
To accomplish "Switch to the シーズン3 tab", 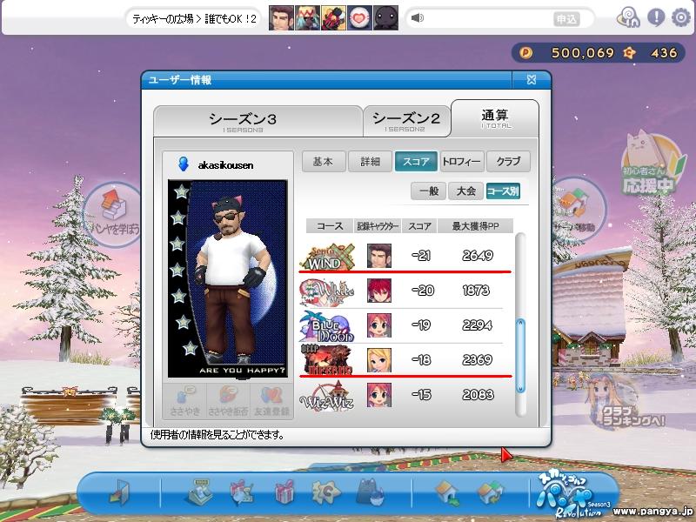I will (258, 121).
